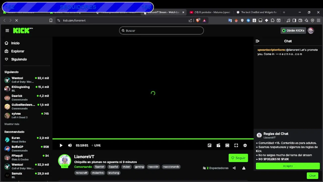Mute the stream volume
This screenshot has width=323, height=182.
(x=70, y=145)
